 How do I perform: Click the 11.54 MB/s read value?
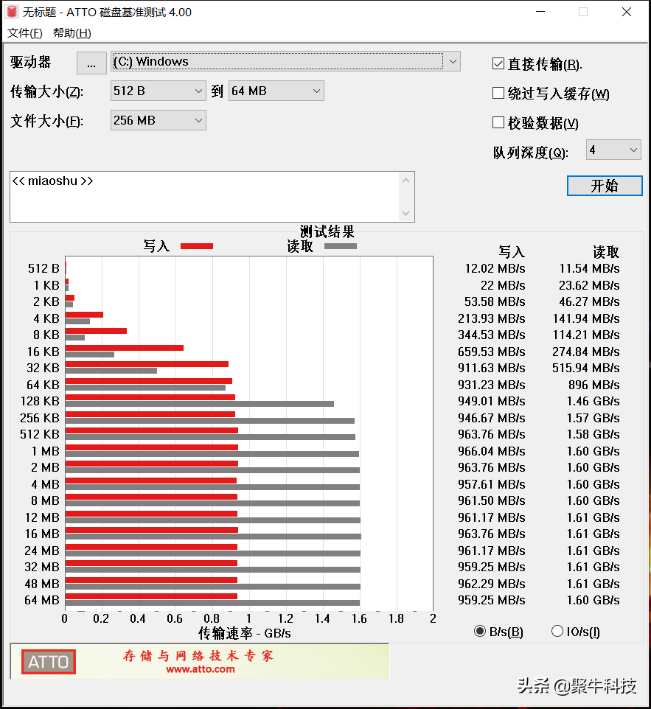pyautogui.click(x=590, y=268)
